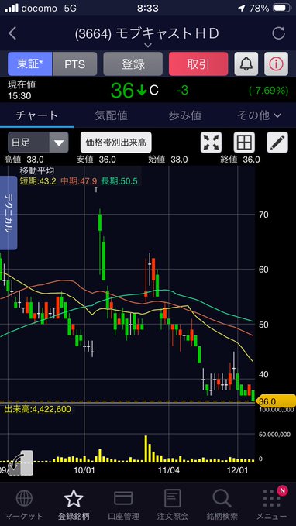Switch to the チャート tab
This screenshot has height=526, width=296.
point(37,115)
